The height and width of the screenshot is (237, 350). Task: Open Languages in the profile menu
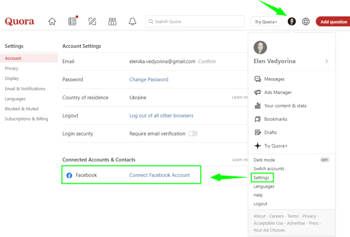[x=264, y=186]
